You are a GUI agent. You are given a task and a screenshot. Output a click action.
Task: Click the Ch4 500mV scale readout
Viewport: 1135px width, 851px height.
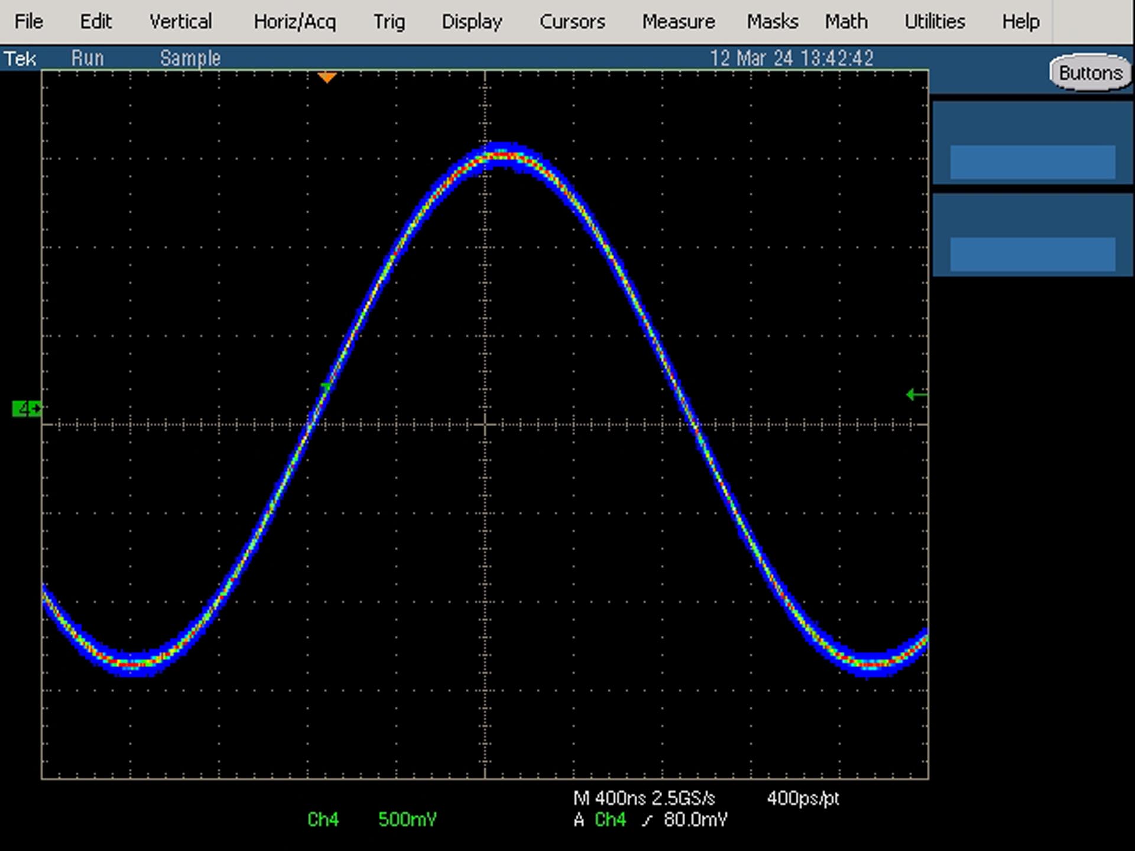click(372, 820)
